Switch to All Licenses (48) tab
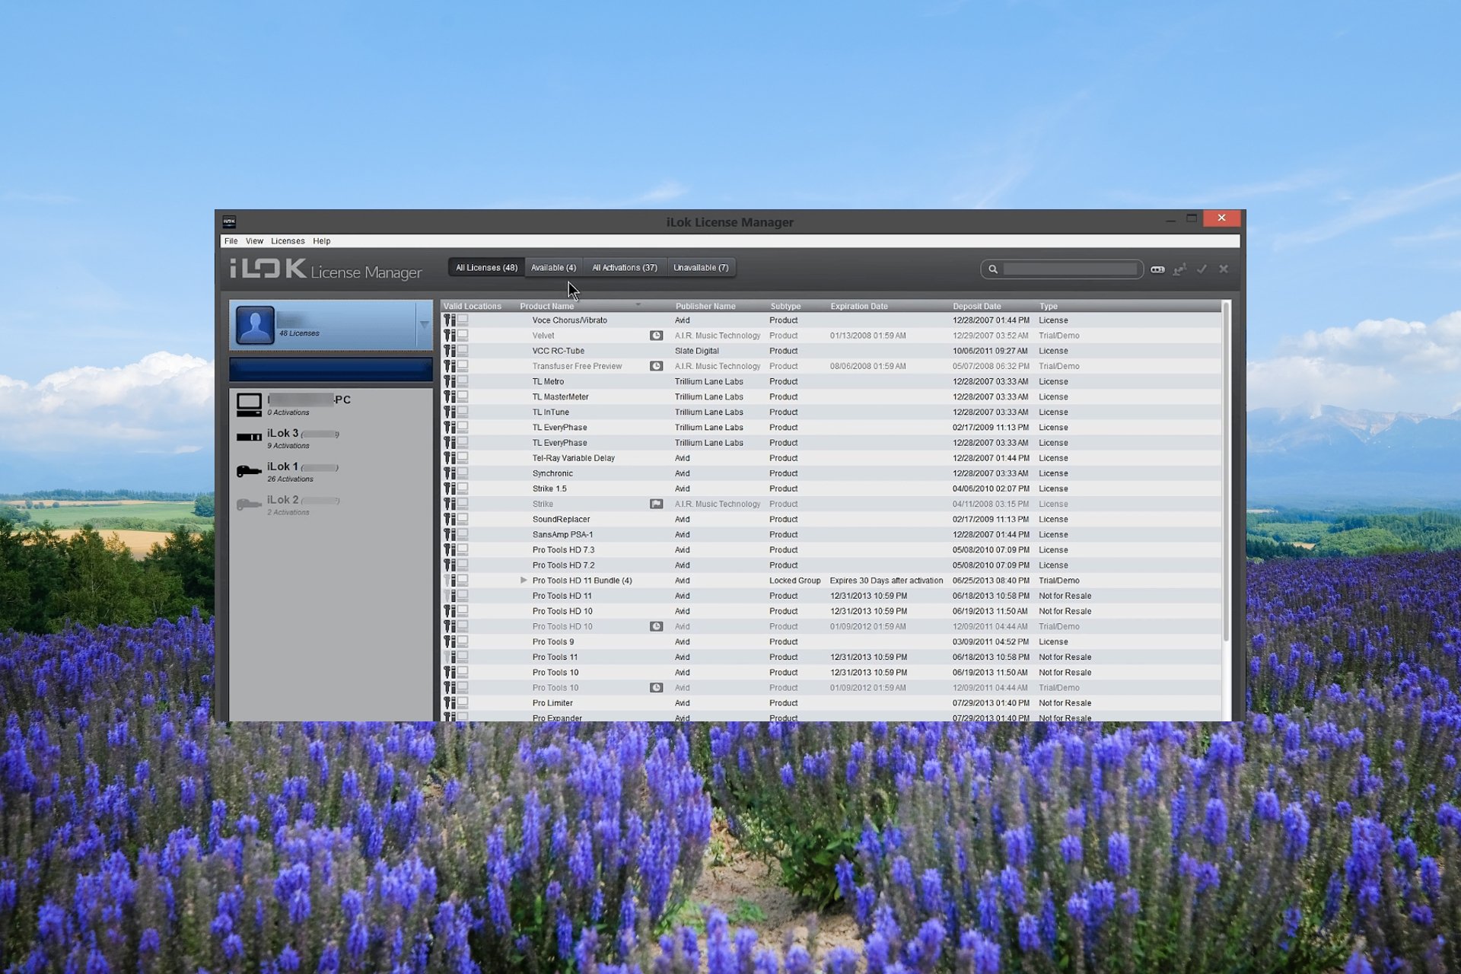The image size is (1461, 974). coord(486,268)
